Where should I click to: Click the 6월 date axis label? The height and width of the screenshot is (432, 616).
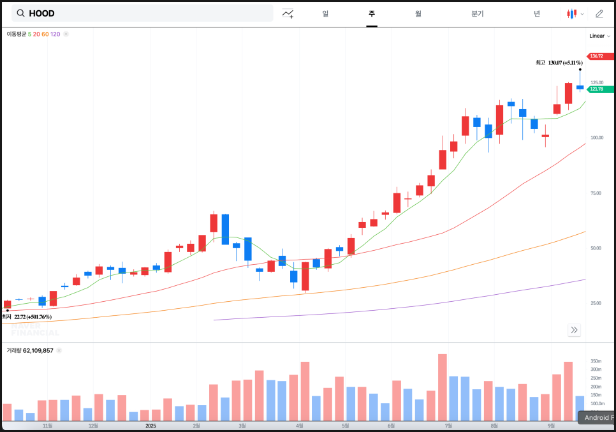[391, 426]
